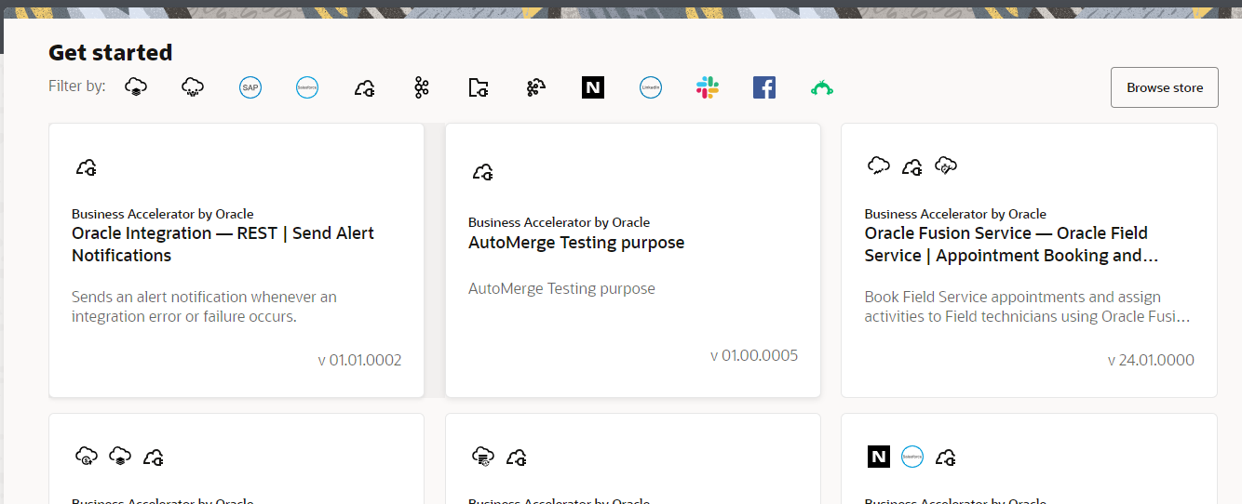
Task: Filter by the folder with plug icon
Action: (479, 87)
